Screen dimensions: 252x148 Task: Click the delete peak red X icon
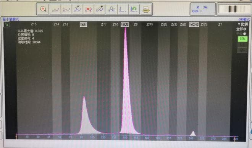click(89, 9)
